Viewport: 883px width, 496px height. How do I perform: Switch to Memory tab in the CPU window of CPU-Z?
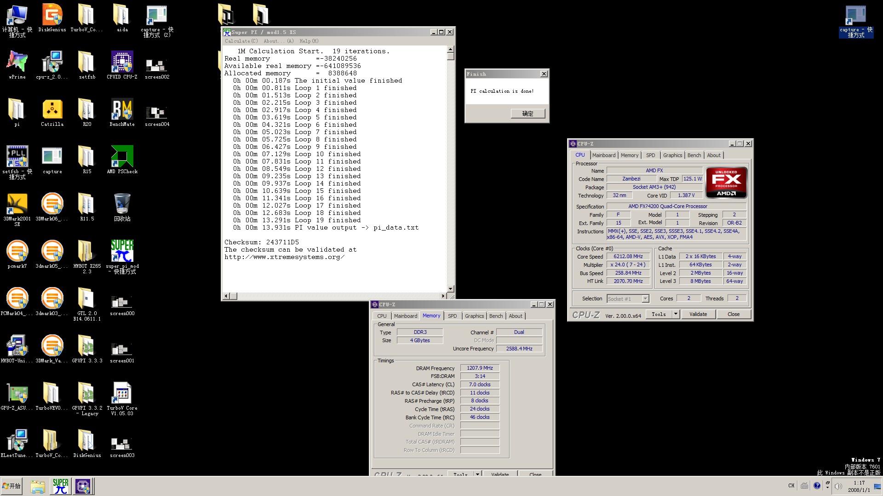pos(629,155)
